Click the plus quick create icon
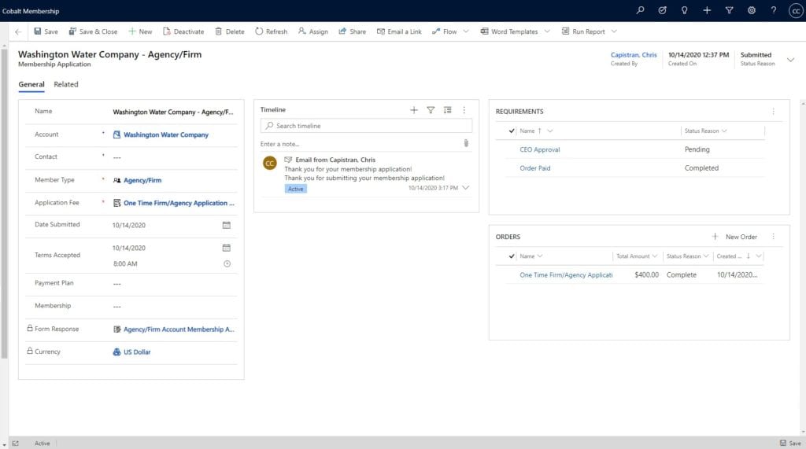This screenshot has width=806, height=449. [707, 10]
